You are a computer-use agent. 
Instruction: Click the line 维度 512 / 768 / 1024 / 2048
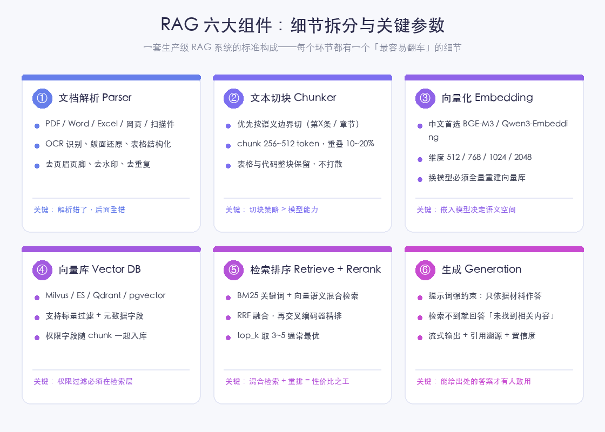(x=480, y=157)
